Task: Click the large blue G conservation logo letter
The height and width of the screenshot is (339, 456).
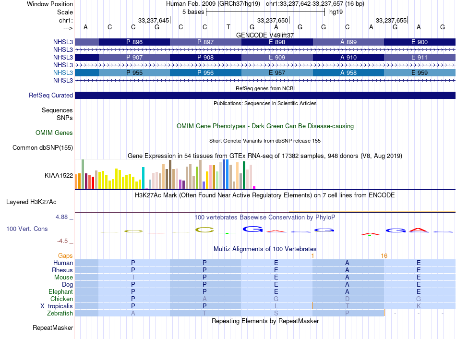Action: [x=252, y=230]
